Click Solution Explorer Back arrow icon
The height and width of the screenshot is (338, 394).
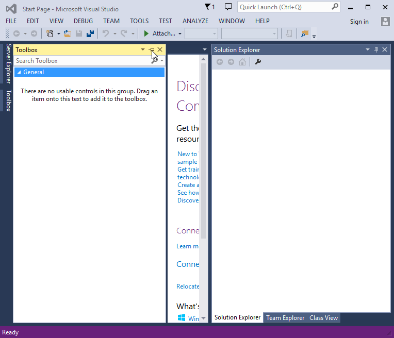click(220, 62)
